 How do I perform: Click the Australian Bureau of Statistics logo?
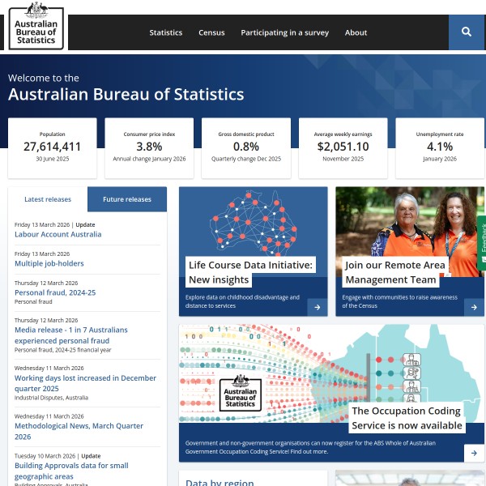[x=37, y=26]
